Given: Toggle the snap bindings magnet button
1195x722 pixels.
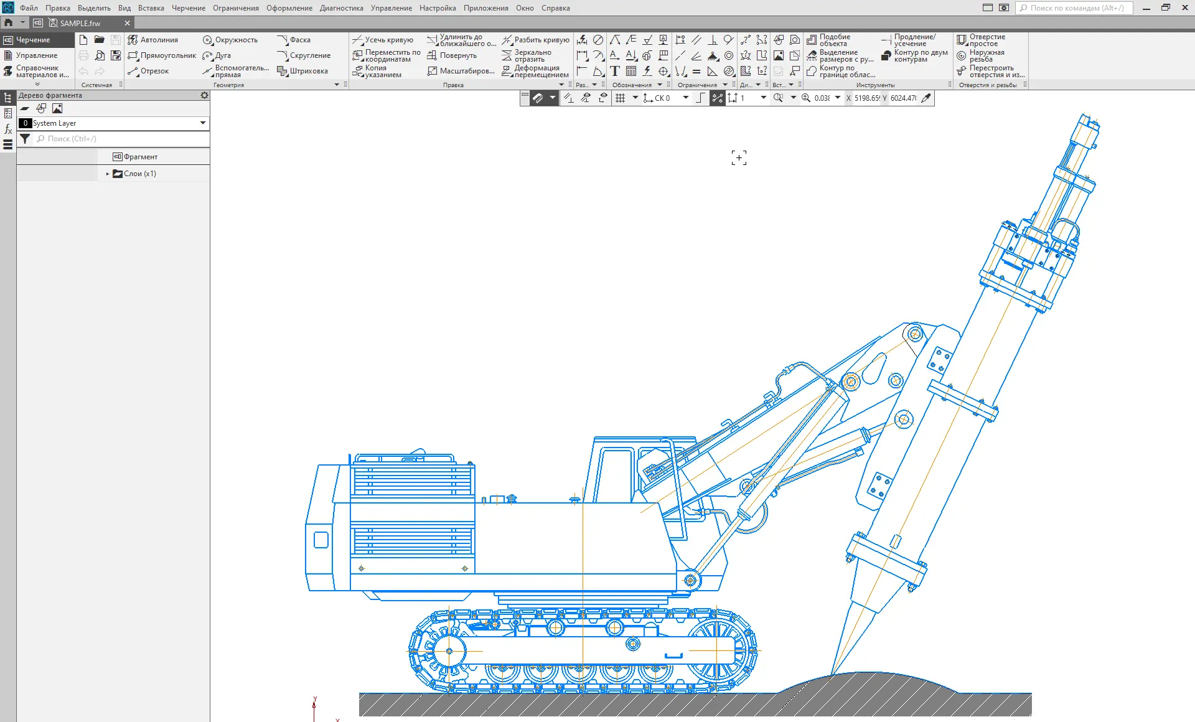Looking at the screenshot, I should pos(538,98).
